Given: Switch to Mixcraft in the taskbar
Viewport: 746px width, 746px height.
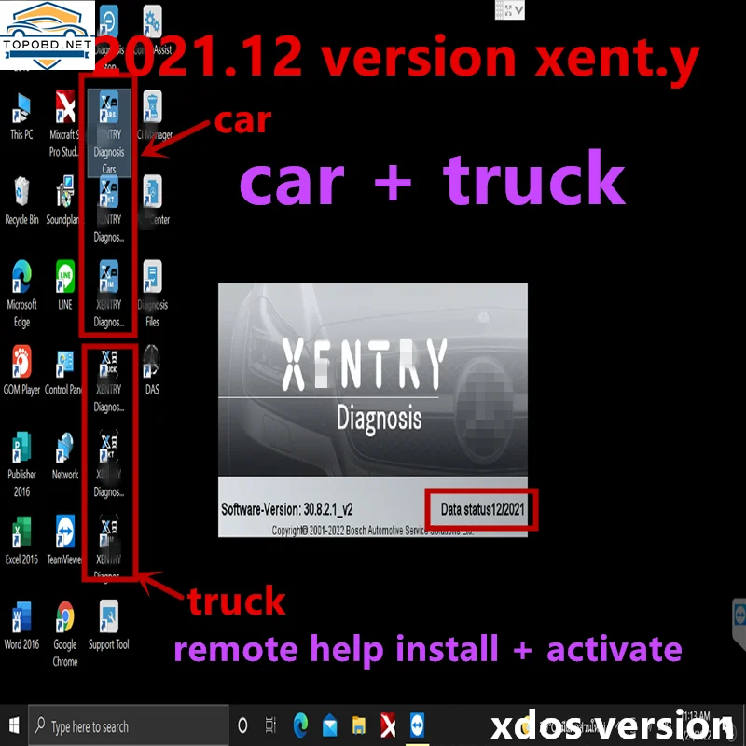Looking at the screenshot, I should pos(388,726).
